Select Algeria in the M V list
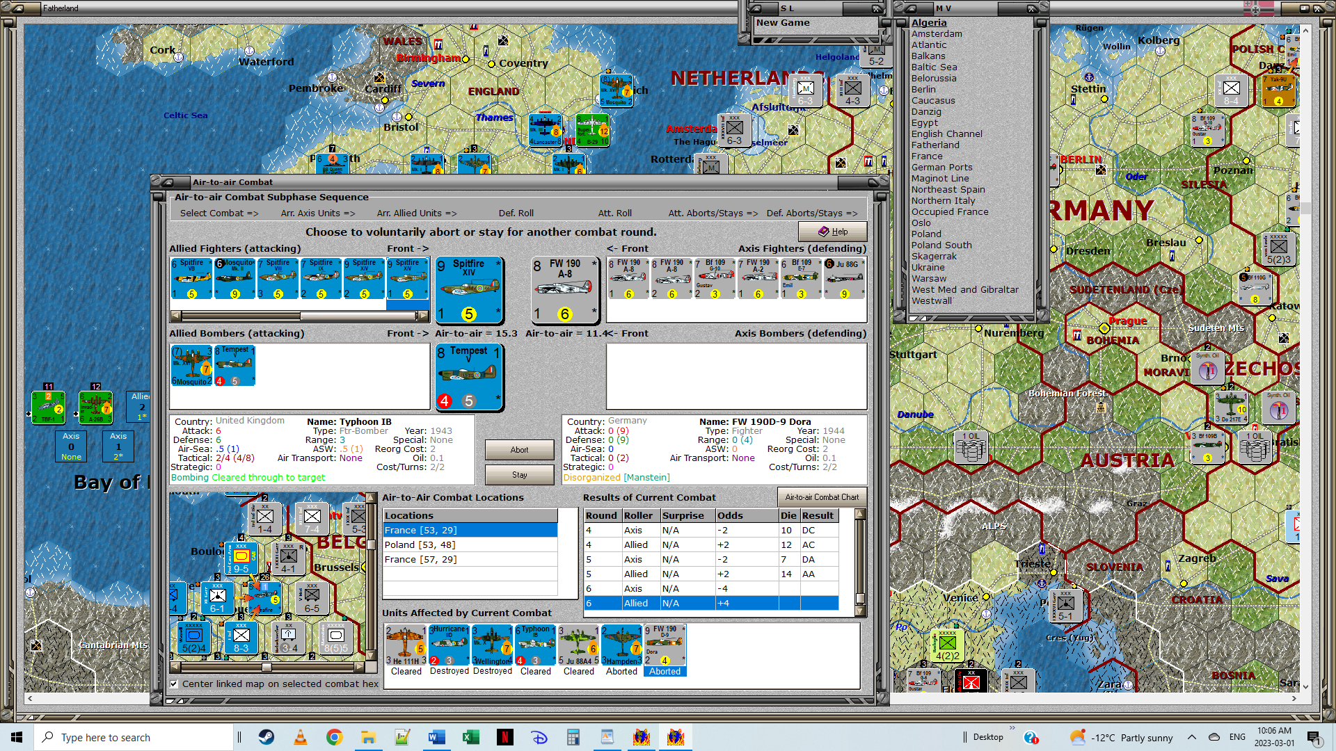The height and width of the screenshot is (751, 1336). pos(929,22)
